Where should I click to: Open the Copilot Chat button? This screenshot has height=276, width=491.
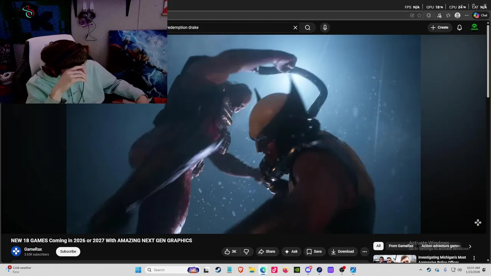point(480,15)
